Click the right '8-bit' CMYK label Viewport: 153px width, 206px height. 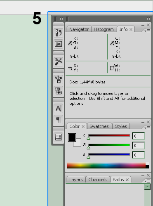pyautogui.click(x=116, y=56)
